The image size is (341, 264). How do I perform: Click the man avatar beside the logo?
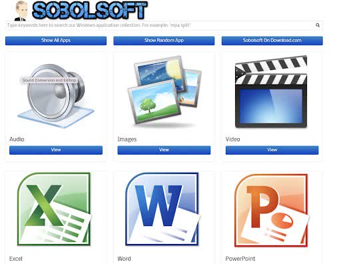coord(21,11)
